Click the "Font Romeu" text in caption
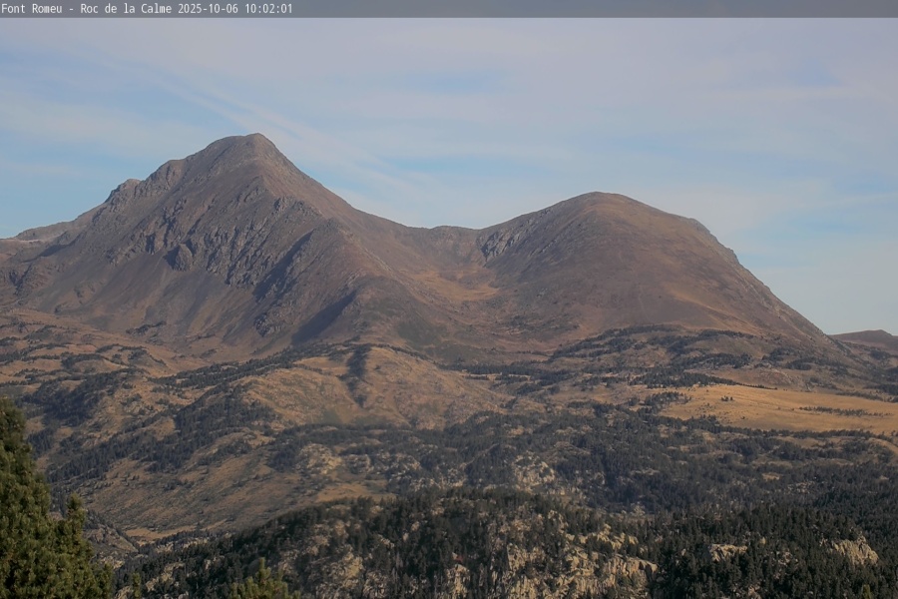898x599 pixels. pyautogui.click(x=31, y=8)
